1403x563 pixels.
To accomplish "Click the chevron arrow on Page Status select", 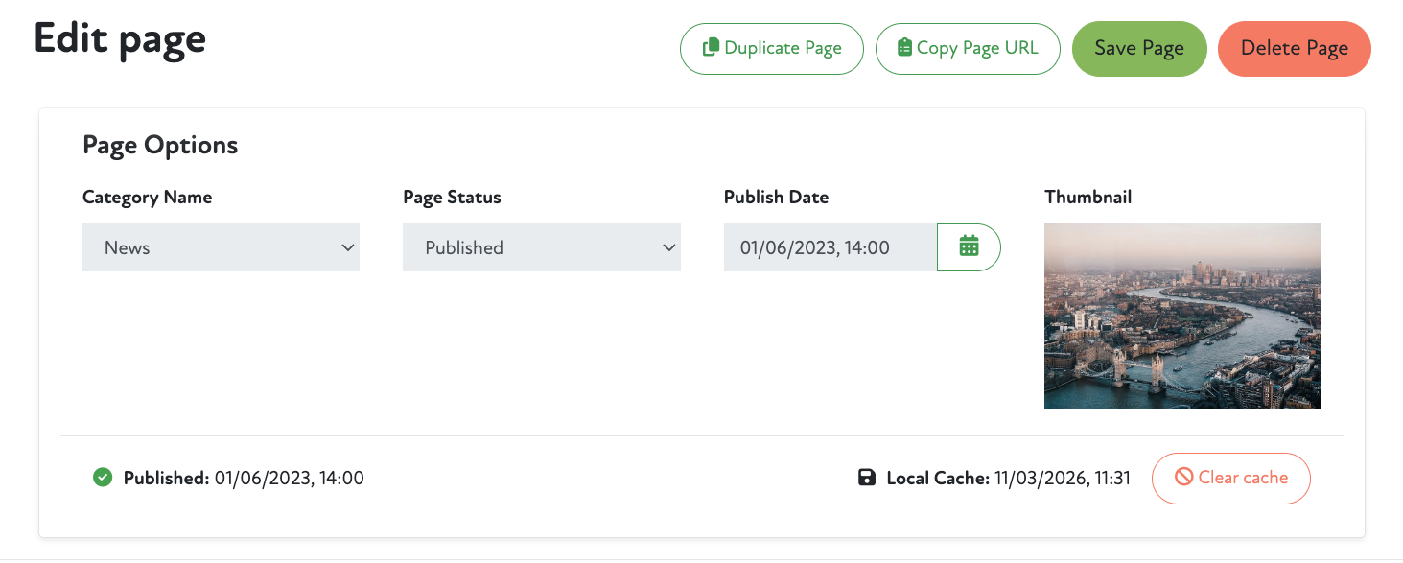I will coord(668,247).
